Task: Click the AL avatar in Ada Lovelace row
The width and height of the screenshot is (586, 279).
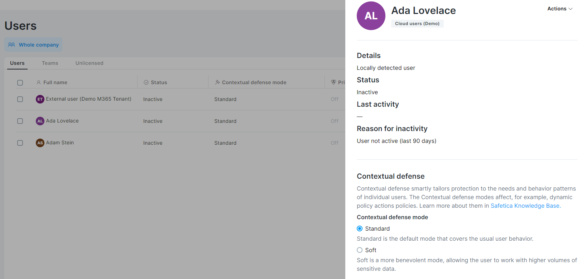Action: click(x=40, y=121)
